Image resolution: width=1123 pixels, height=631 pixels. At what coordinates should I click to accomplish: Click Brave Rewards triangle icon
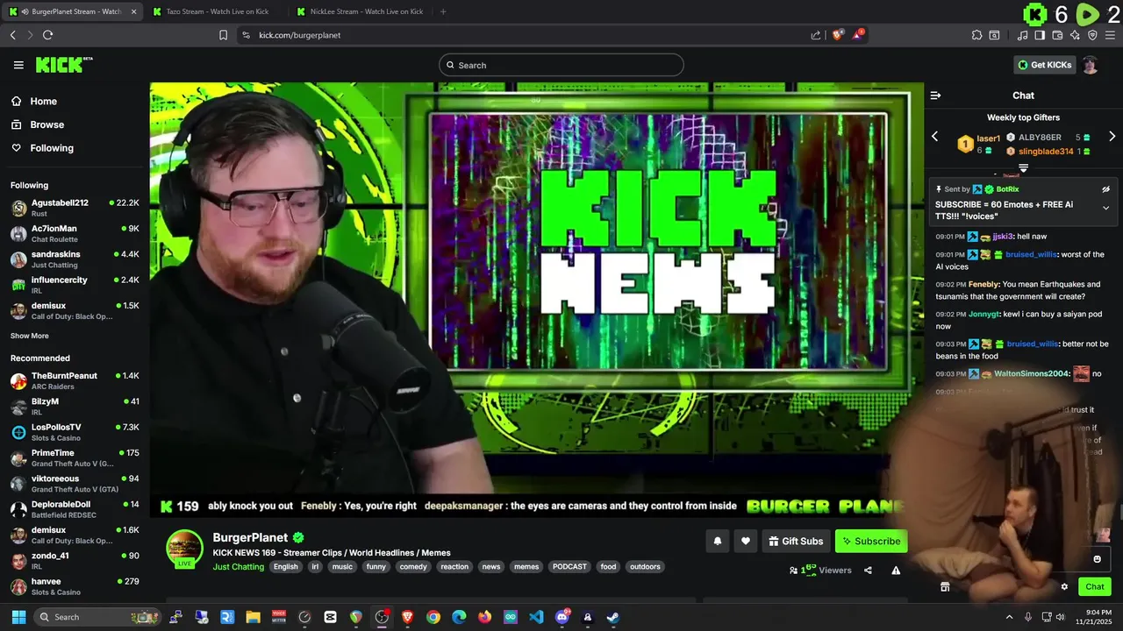859,35
